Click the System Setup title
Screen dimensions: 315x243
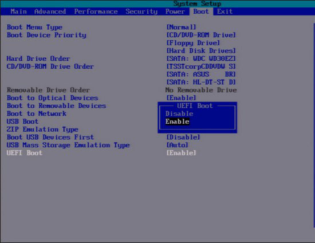197,3
